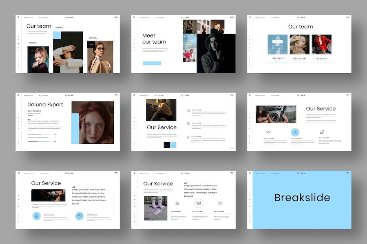Click the woman in red jacket team photo
The image size is (367, 244).
coord(321,44)
